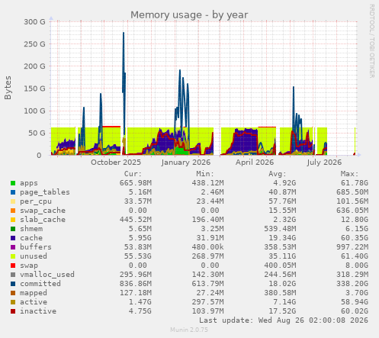
Task: Select the 'committed' legend label
Action: (x=40, y=284)
